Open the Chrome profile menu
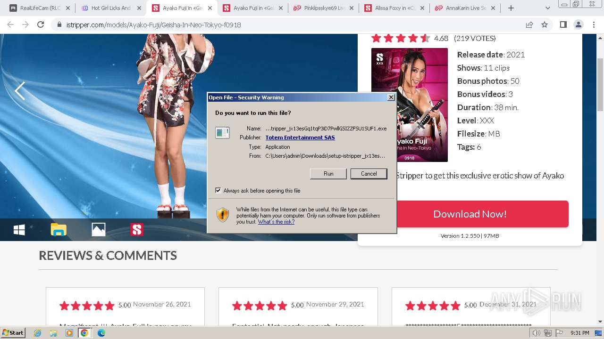This screenshot has width=604, height=339. pos(579,24)
